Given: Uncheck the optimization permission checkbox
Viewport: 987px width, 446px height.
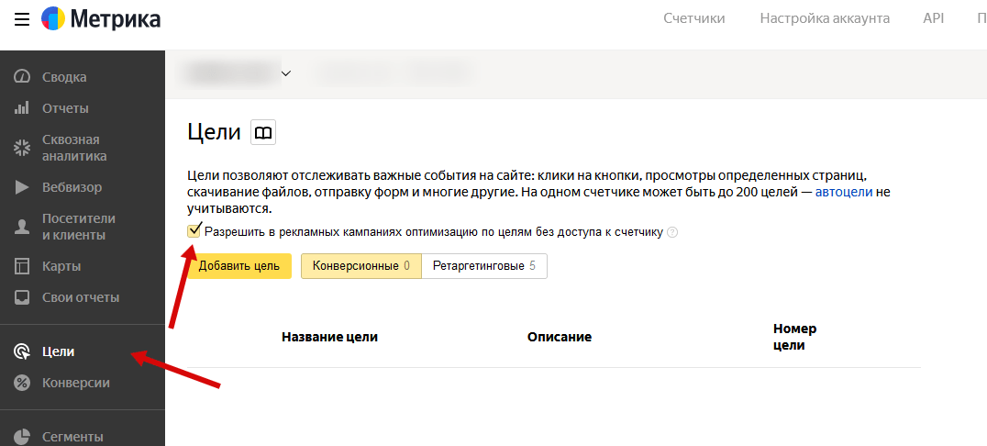Looking at the screenshot, I should tap(194, 231).
